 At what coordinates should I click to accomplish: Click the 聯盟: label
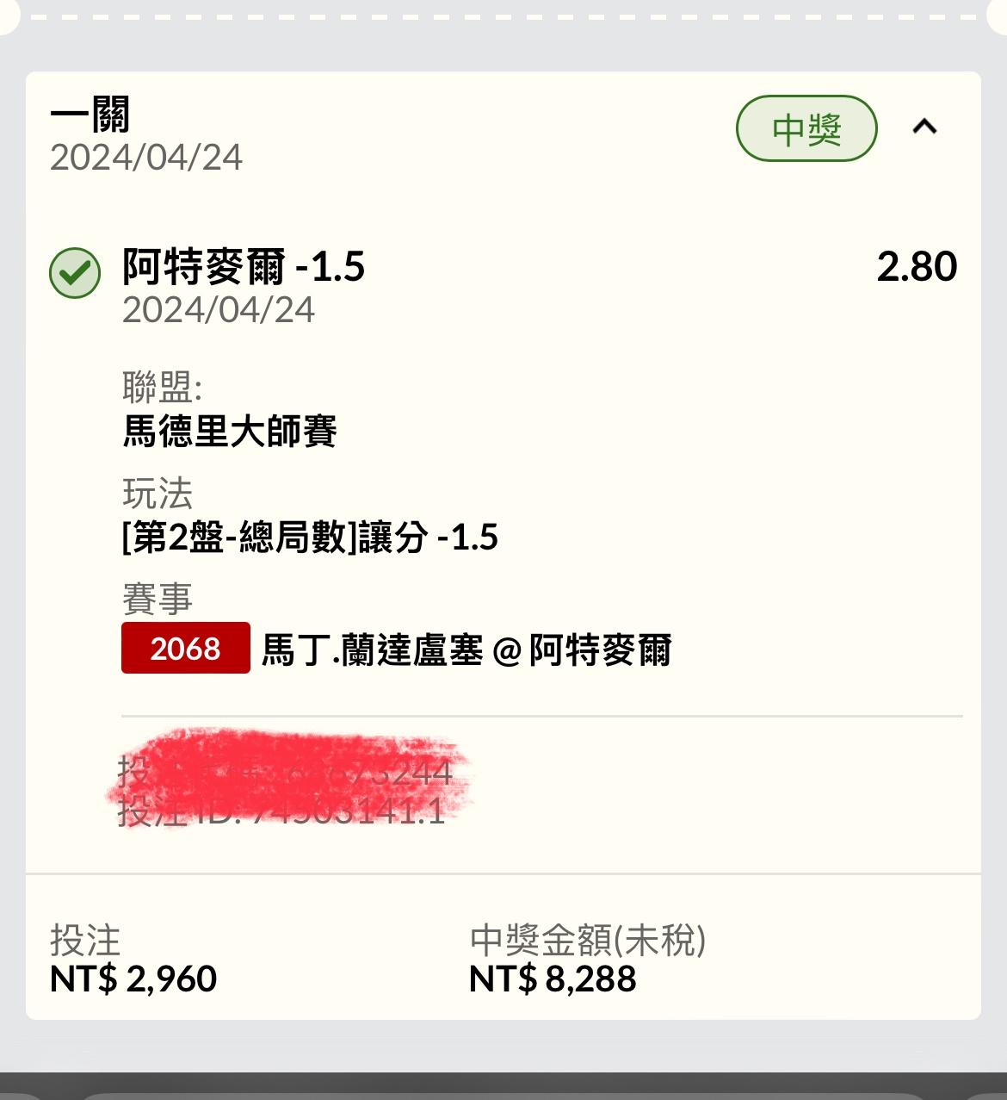click(162, 388)
